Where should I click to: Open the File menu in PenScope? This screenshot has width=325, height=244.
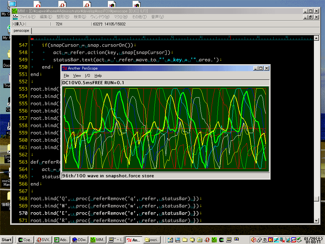pos(66,76)
